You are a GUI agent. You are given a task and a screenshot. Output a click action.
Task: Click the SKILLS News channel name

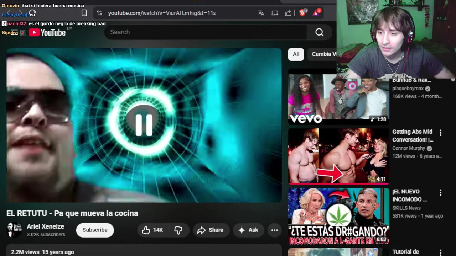point(406,208)
